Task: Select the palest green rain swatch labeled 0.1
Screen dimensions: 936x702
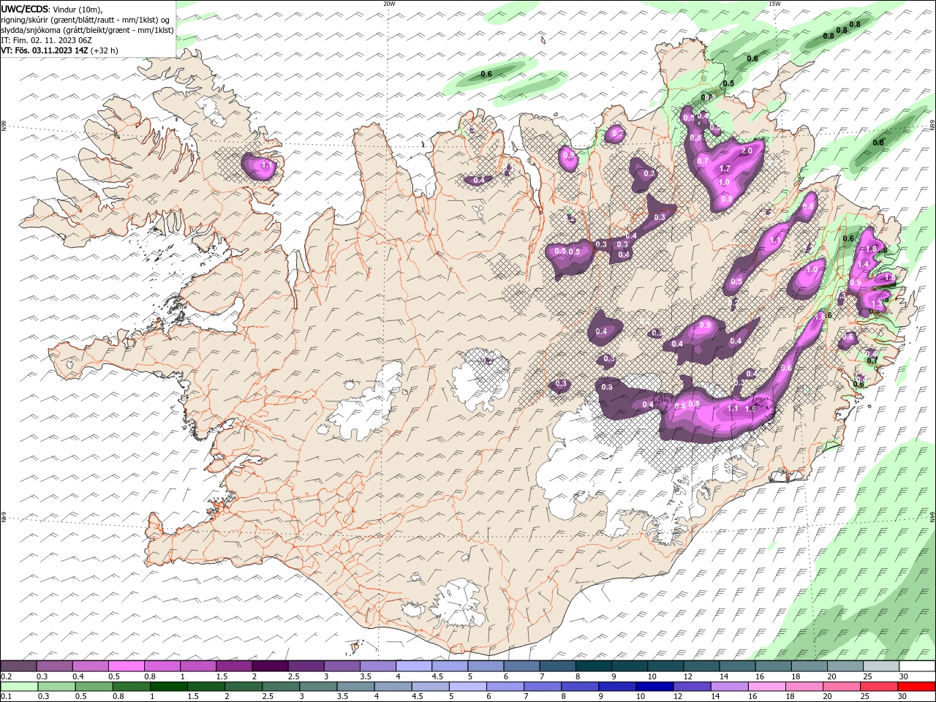Action: (20, 687)
